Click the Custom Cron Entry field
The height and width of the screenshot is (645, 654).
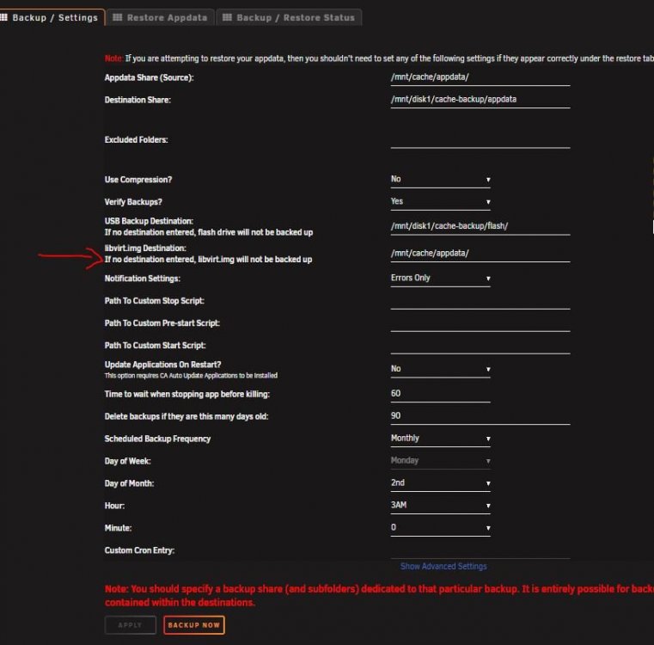tap(480, 550)
